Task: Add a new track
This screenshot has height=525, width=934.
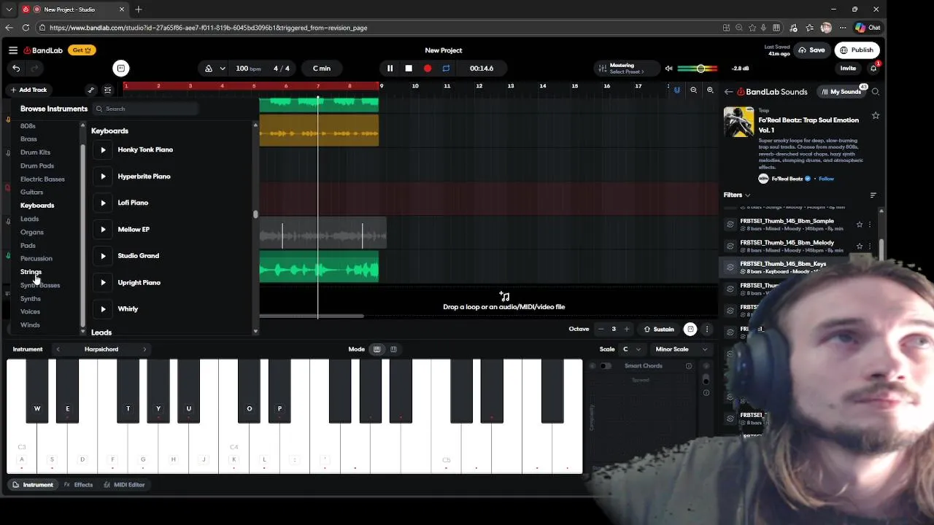Action: pyautogui.click(x=28, y=90)
